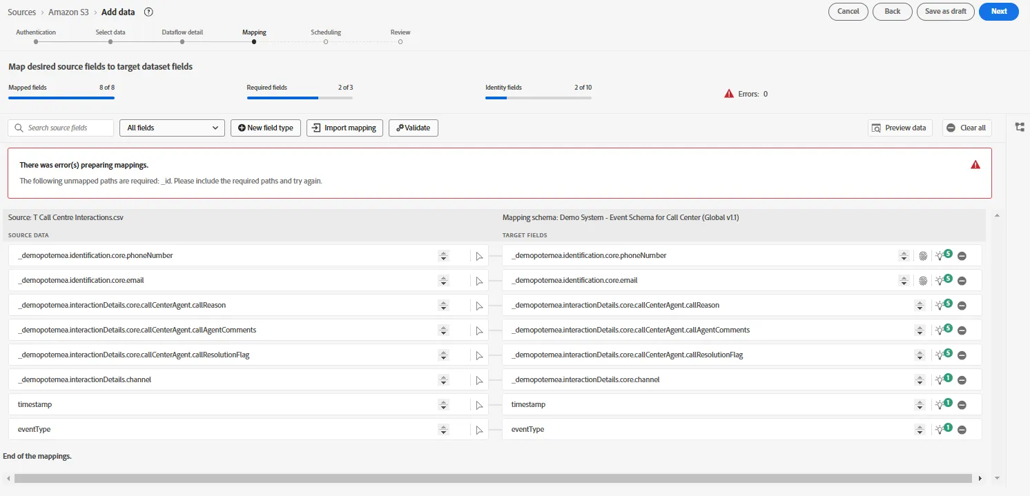
Task: Open the All fields filter dropdown
Action: click(172, 128)
